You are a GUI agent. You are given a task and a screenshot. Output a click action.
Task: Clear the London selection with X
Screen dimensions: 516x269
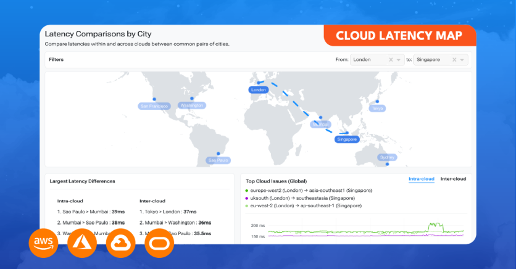click(x=391, y=59)
